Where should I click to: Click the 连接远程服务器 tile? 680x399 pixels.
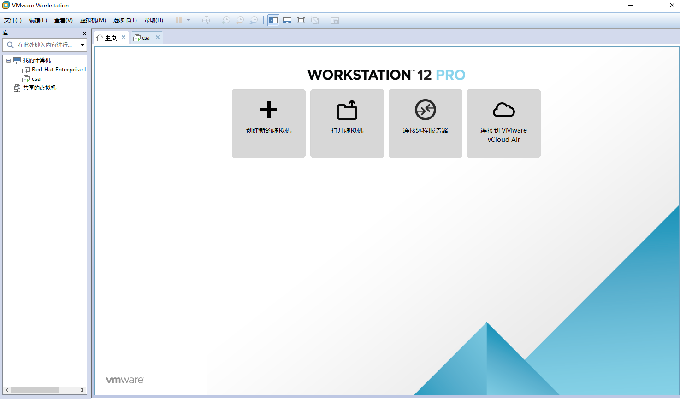426,123
